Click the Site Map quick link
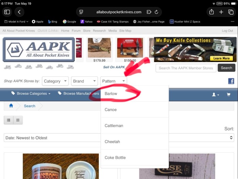 pos(125,31)
